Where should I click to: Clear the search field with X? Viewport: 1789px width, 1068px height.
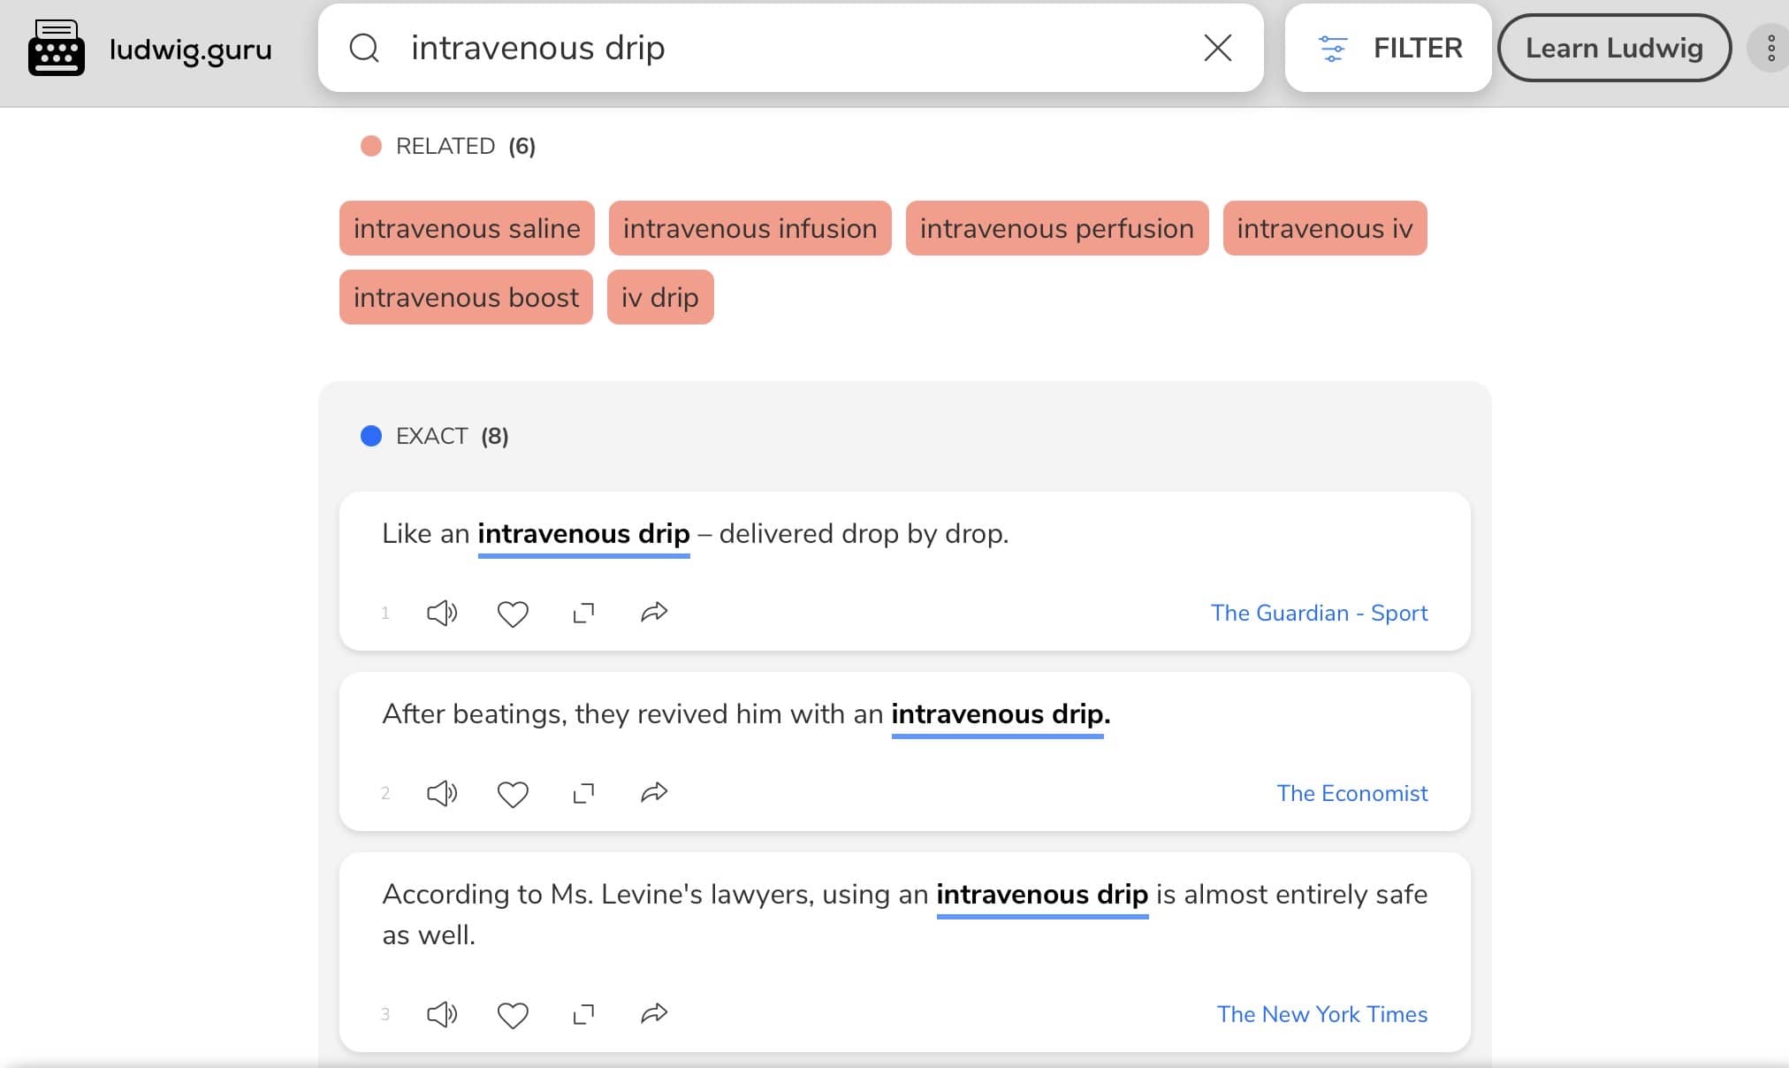[1218, 48]
